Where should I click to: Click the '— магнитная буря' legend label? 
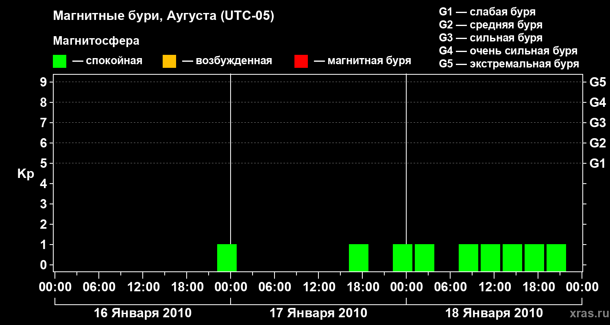click(x=362, y=61)
